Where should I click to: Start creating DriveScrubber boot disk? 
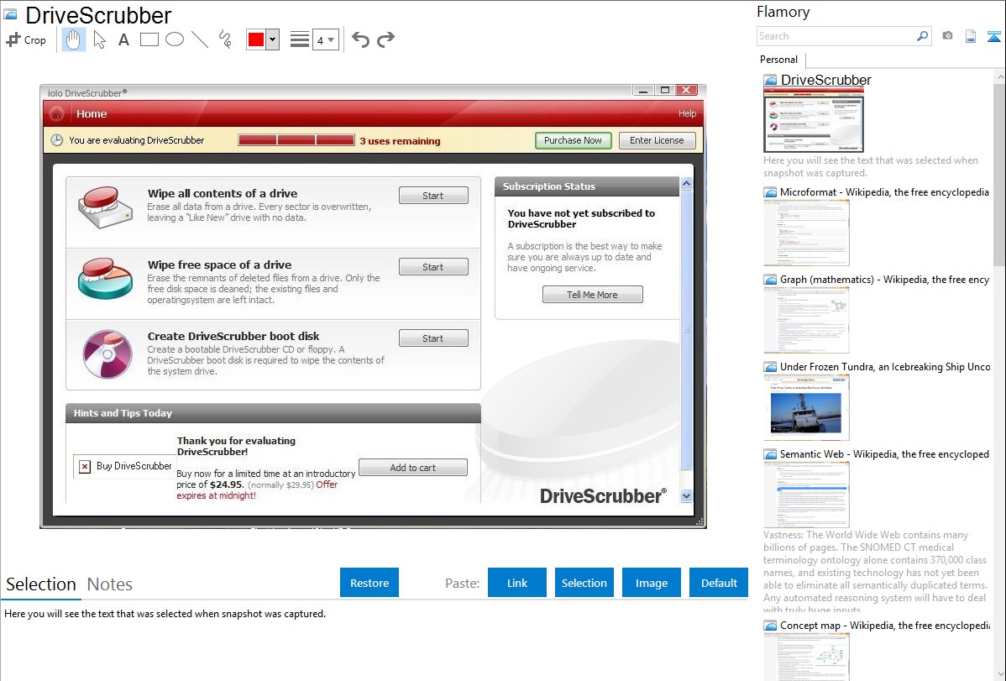pyautogui.click(x=433, y=338)
